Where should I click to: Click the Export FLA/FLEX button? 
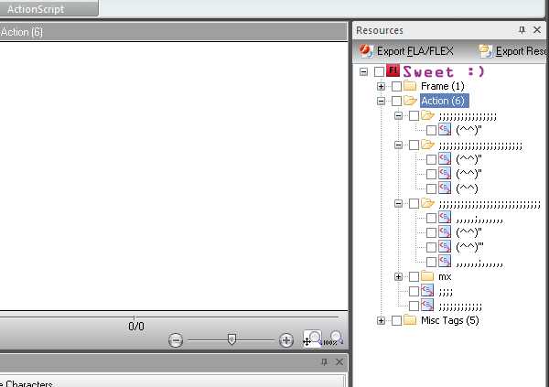tap(405, 51)
